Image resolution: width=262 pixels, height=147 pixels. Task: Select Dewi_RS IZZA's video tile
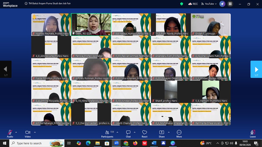(91, 24)
